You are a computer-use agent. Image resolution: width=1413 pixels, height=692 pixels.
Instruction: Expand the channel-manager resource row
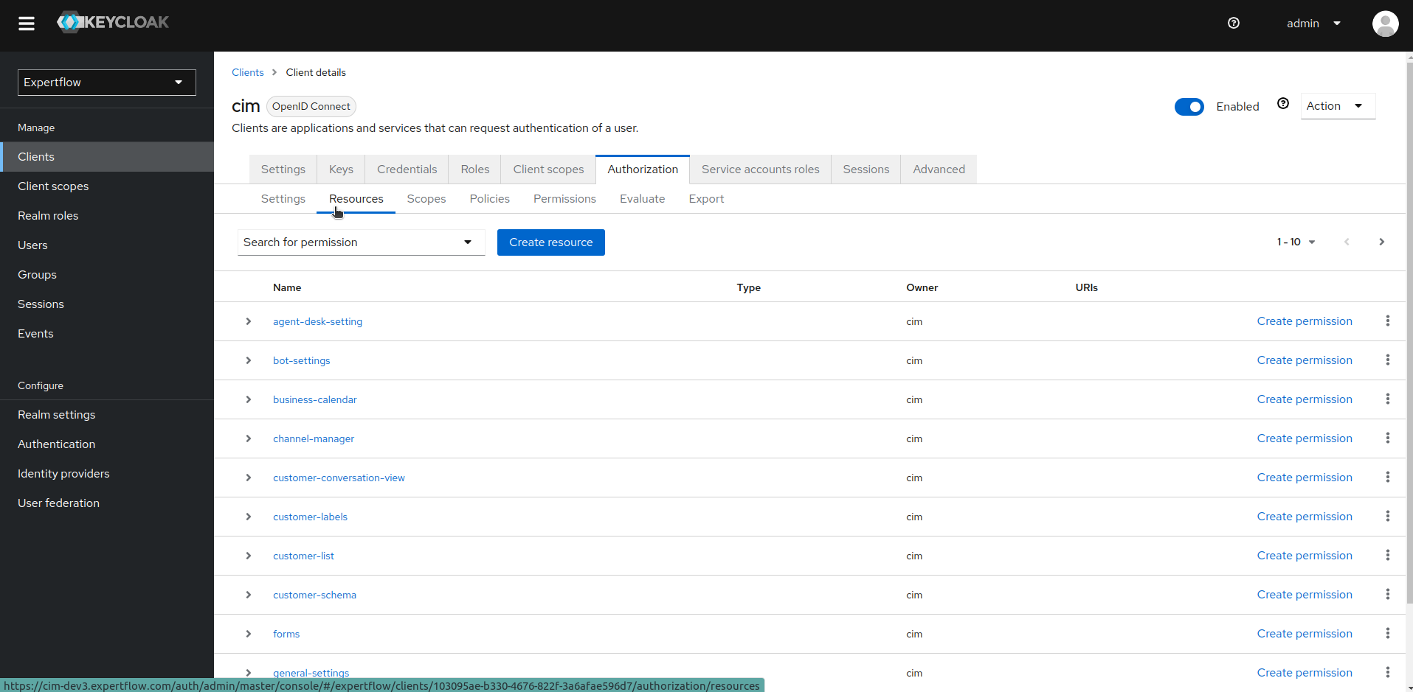point(248,438)
